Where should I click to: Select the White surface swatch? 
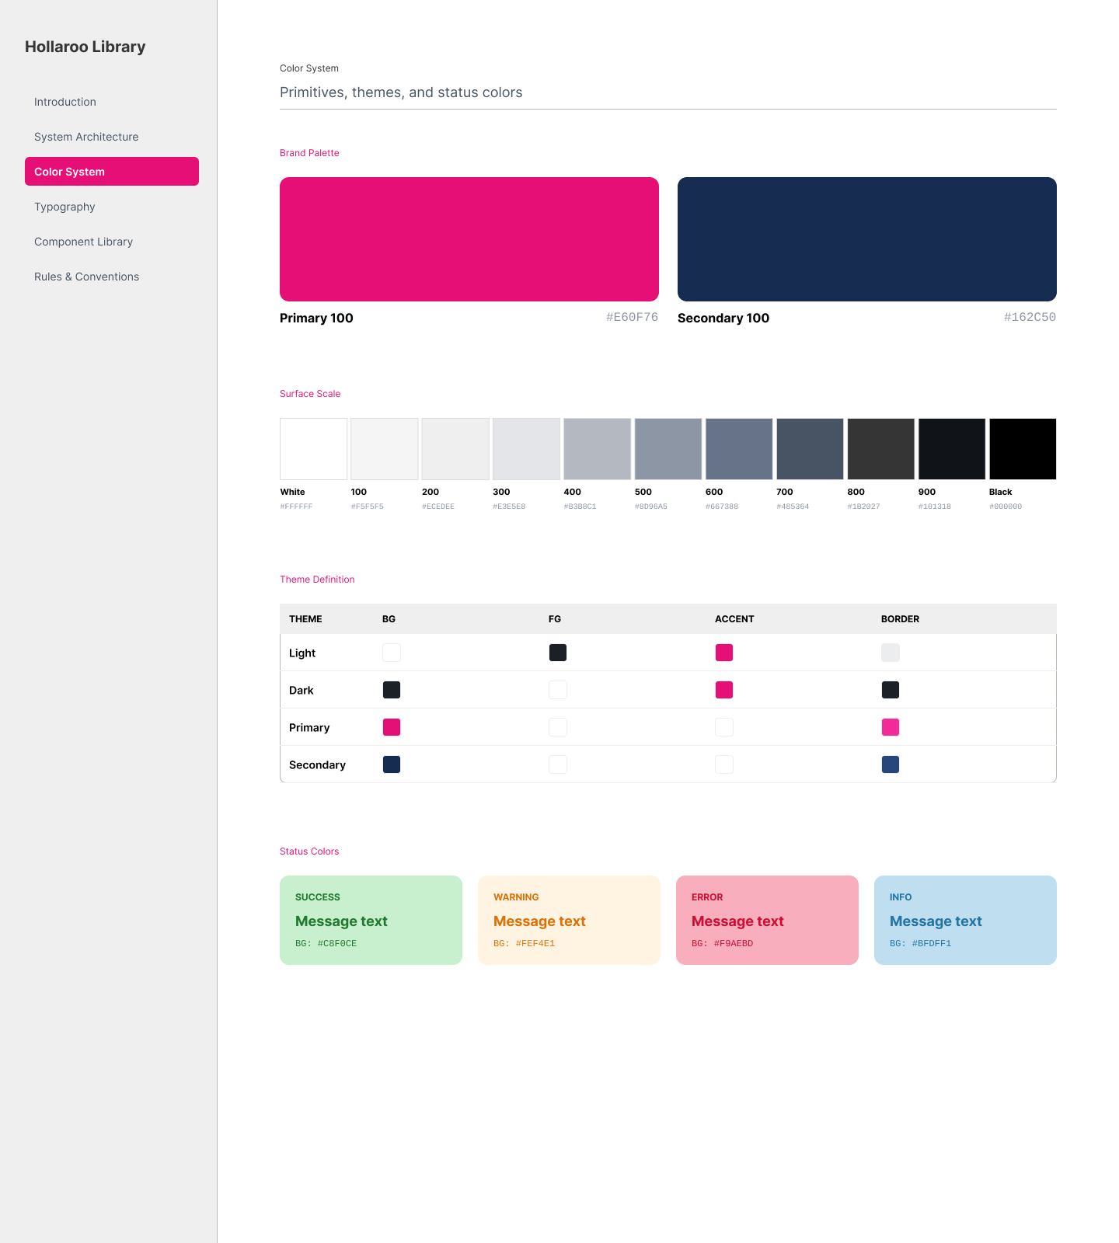pos(314,449)
